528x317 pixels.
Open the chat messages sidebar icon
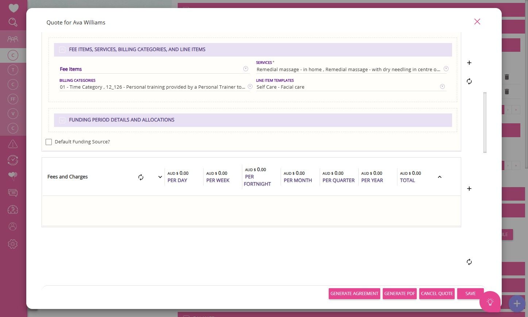[x=13, y=193]
